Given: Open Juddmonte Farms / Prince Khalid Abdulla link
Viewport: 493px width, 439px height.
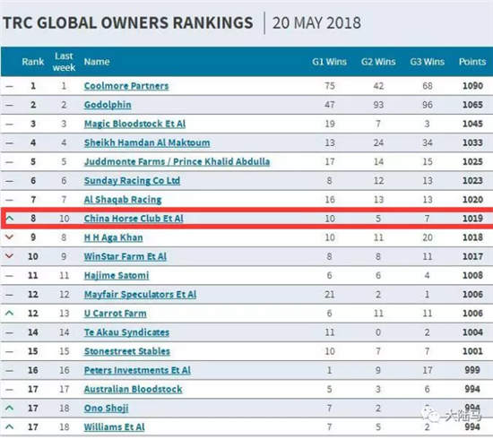Looking at the screenshot, I should (x=177, y=161).
